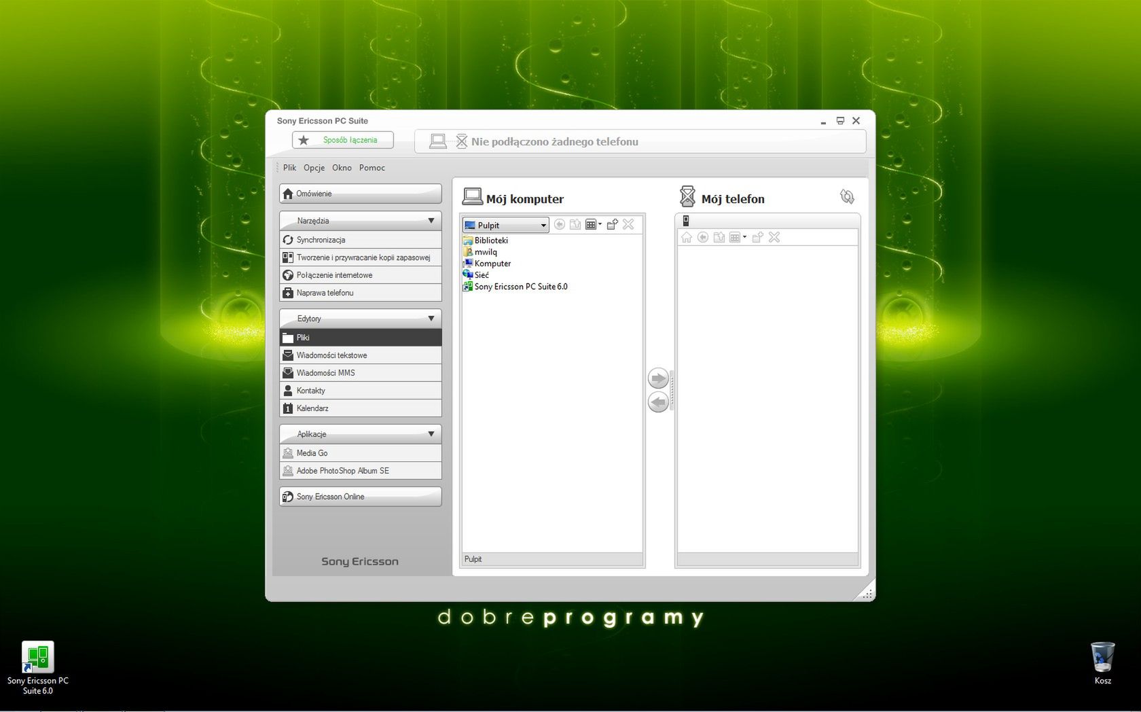Click the back arrow in Mój komputer toolbar

(x=560, y=225)
